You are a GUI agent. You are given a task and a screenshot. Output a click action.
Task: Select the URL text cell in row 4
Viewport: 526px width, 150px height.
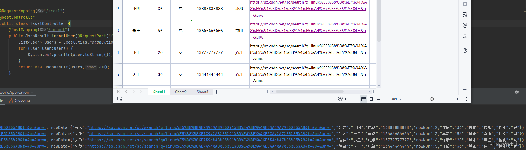(309, 53)
